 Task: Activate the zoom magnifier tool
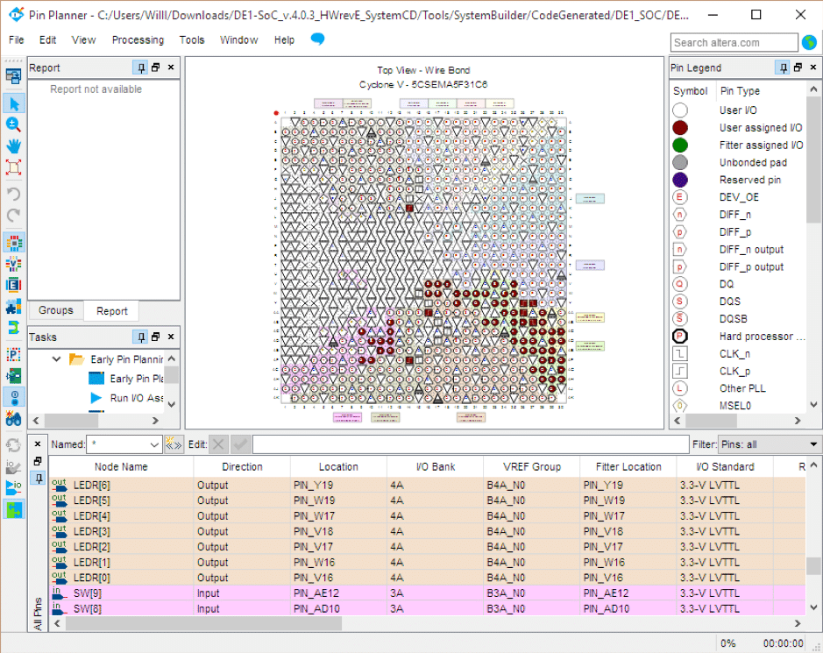click(x=13, y=124)
